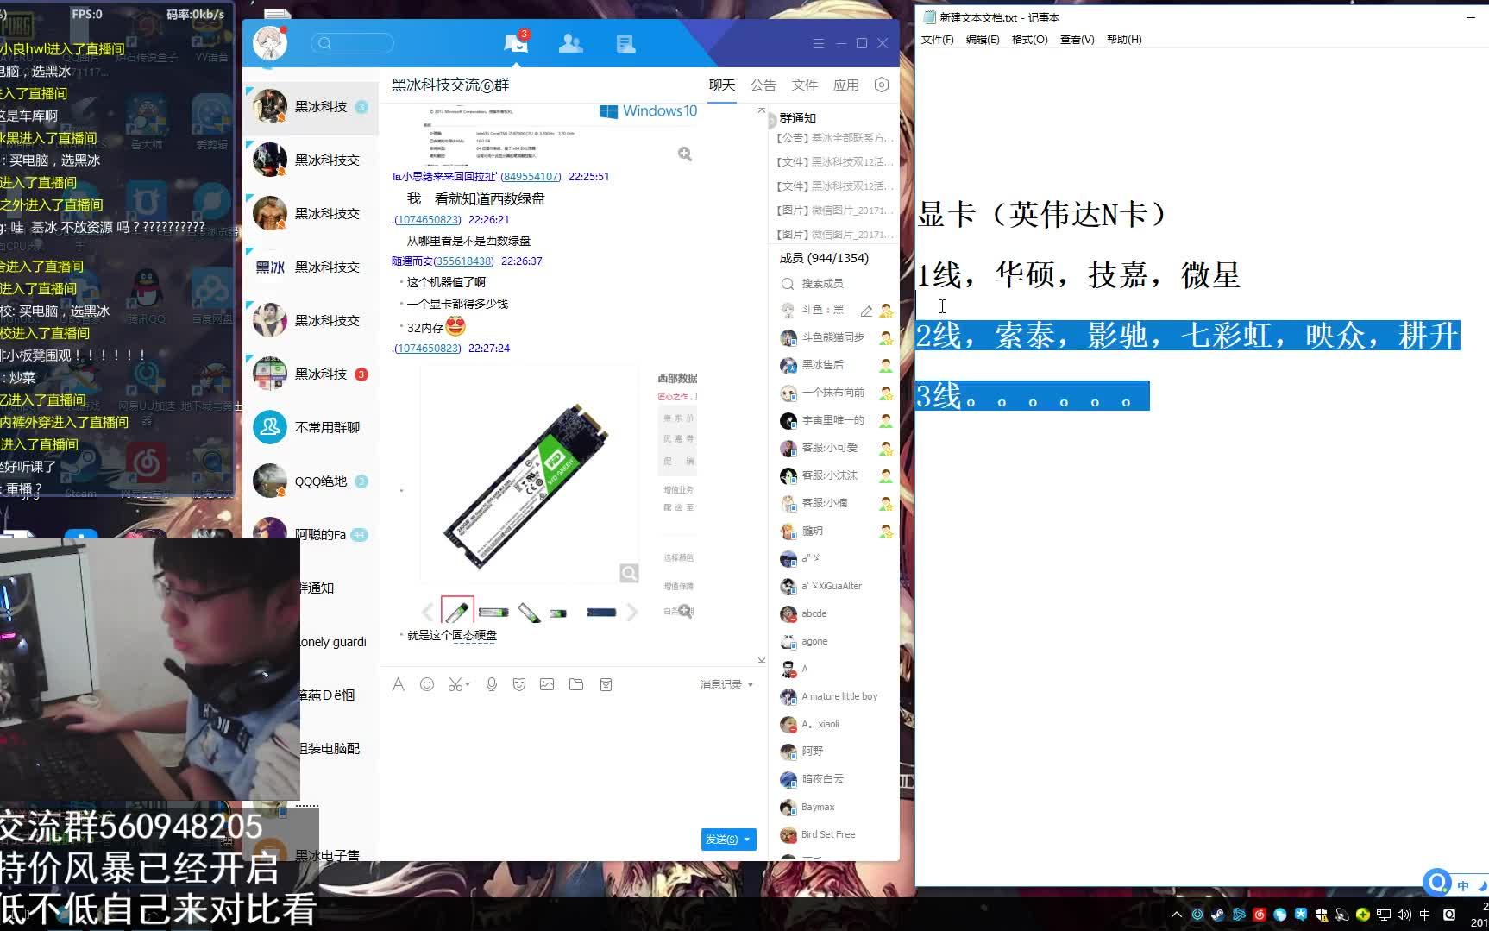Switch to the 公告 tab in group chat
Image resolution: width=1489 pixels, height=931 pixels.
(x=763, y=85)
